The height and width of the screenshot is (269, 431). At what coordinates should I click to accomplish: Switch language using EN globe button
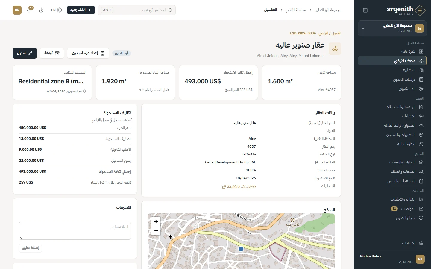(x=56, y=10)
